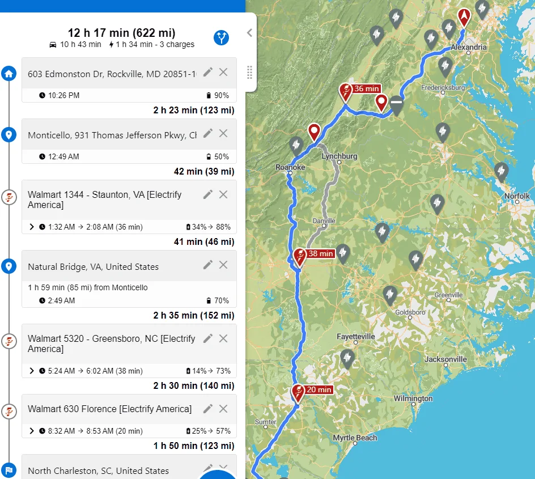The height and width of the screenshot is (479, 535).
Task: Select the gray charger pin west of Norfolk
Action: click(502, 172)
